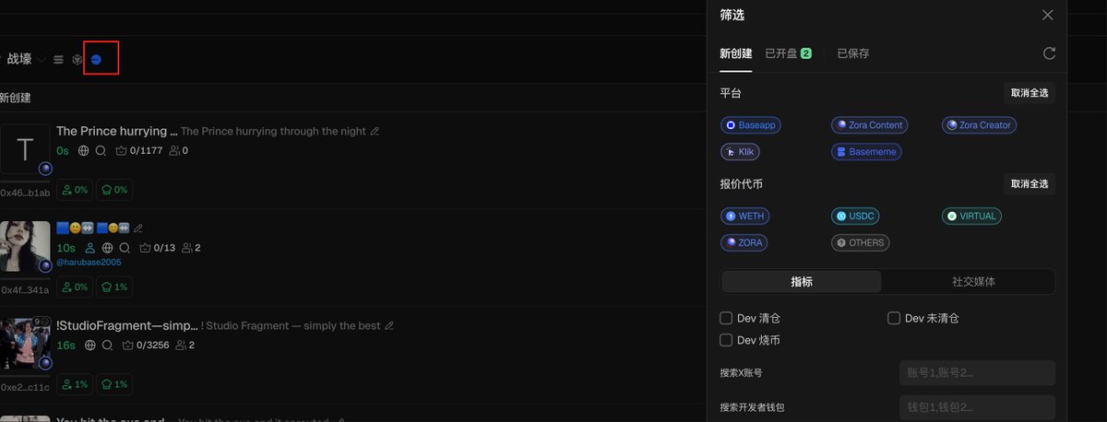Switch to the 已开盘 filter tab
The width and height of the screenshot is (1107, 422).
click(788, 53)
